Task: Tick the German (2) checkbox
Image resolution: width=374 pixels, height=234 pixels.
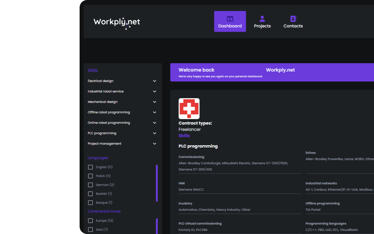Action: coord(90,185)
